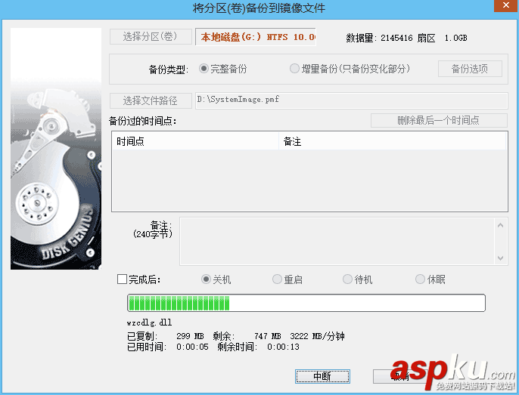
Task: Click the 选择文件路径 button
Action: coord(151,100)
